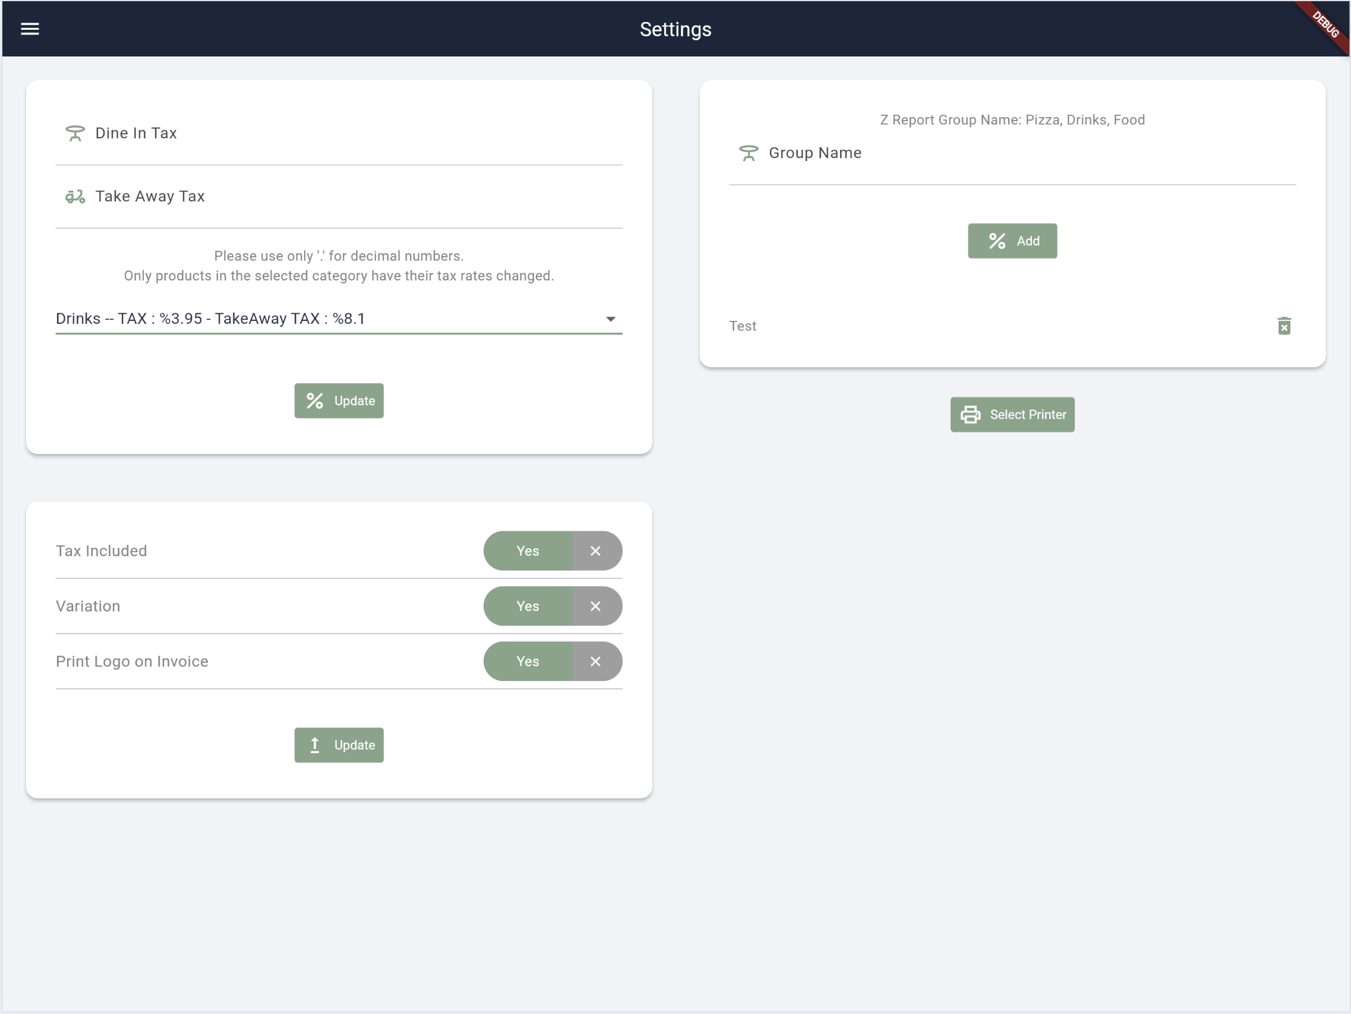This screenshot has width=1351, height=1014.
Task: Click the delete icon next to Test
Action: tap(1284, 326)
